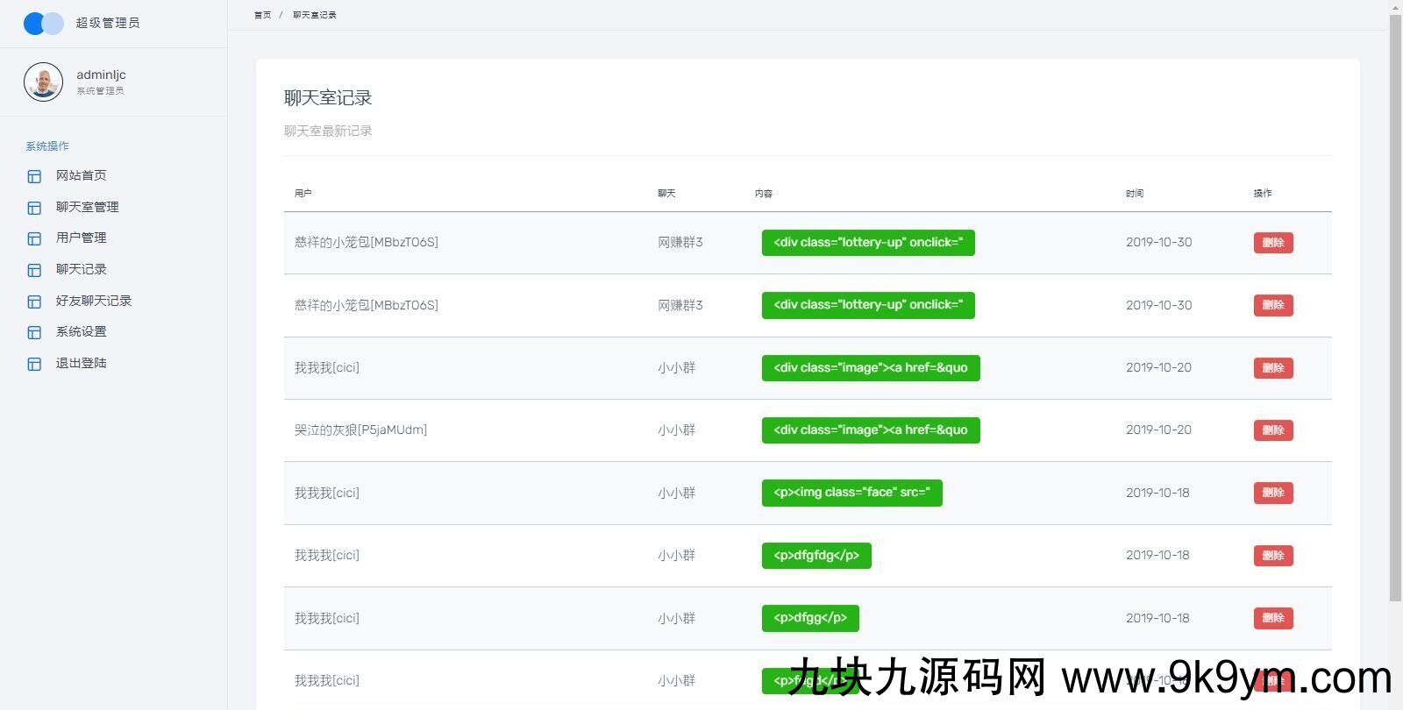Click the icon beside 用户管理
The height and width of the screenshot is (710, 1403).
[34, 238]
